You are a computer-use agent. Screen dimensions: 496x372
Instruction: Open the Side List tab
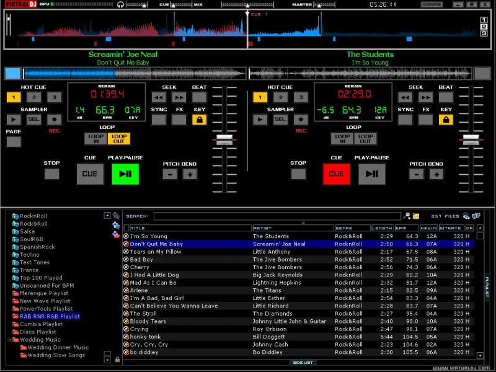(x=303, y=363)
